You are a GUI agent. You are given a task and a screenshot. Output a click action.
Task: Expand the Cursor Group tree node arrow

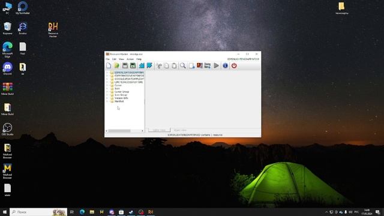[x=107, y=92]
